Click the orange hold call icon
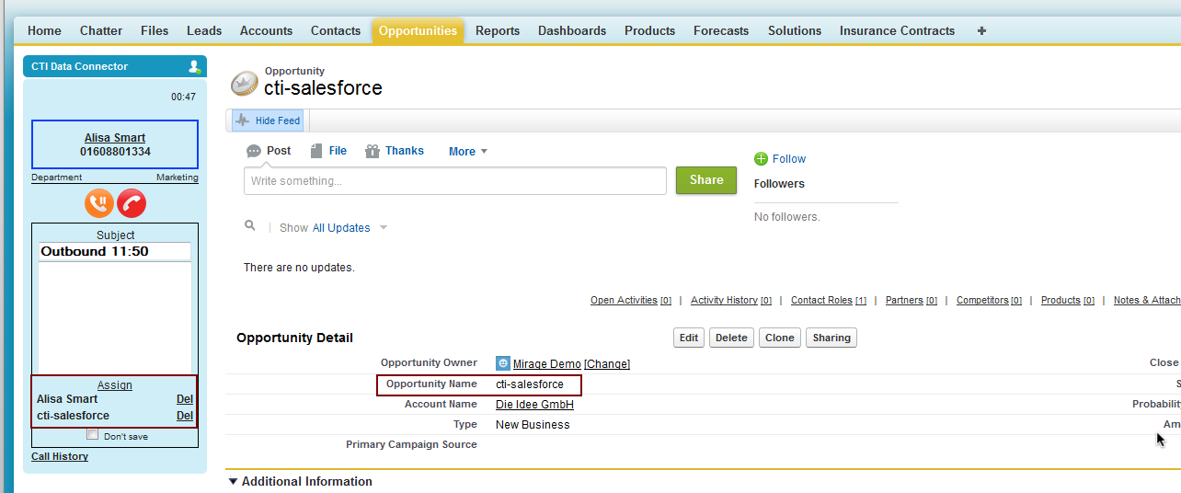This screenshot has height=493, width=1181. 99,203
